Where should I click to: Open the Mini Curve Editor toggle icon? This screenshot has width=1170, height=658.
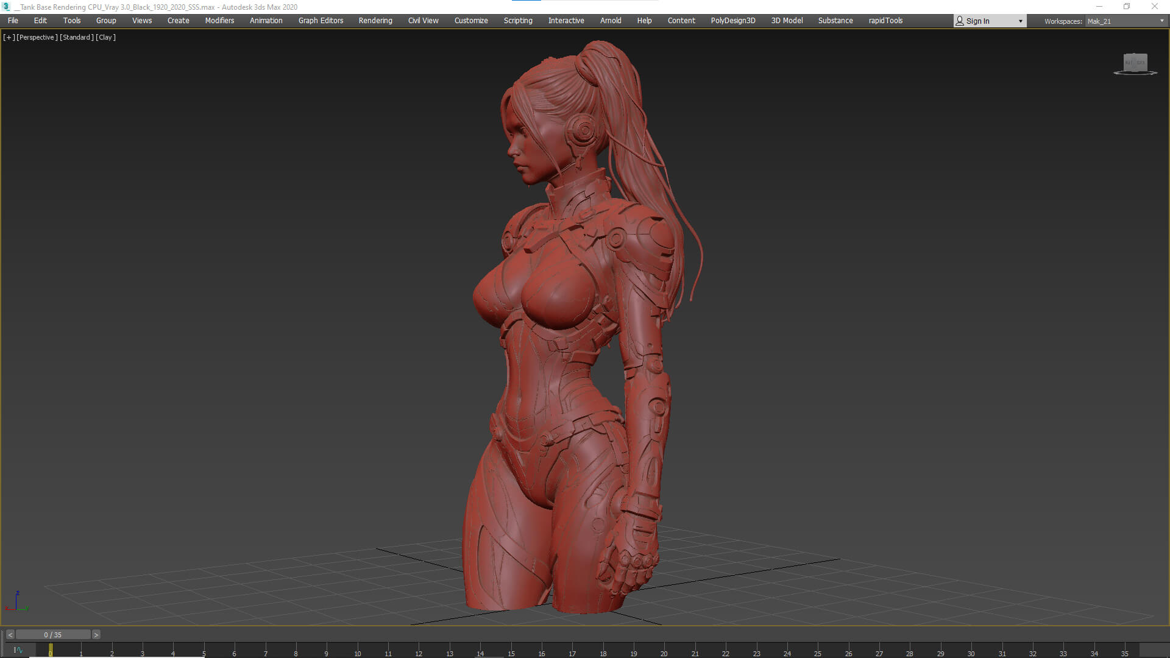[x=18, y=650]
